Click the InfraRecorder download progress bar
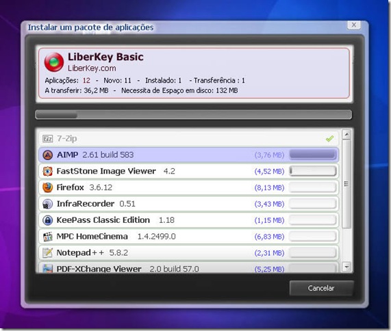This screenshot has width=391, height=331. pos(313,204)
